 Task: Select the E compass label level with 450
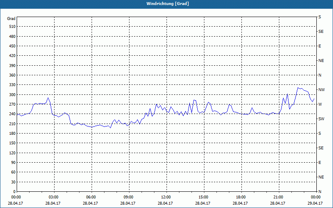click(320, 46)
